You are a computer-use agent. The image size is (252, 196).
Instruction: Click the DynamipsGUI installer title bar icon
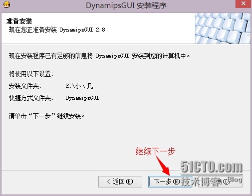click(x=7, y=5)
